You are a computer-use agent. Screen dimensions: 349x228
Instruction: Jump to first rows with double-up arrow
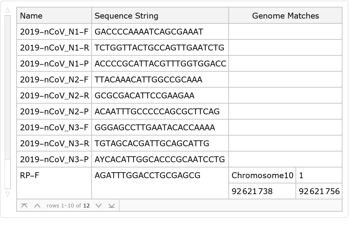pyautogui.click(x=24, y=206)
